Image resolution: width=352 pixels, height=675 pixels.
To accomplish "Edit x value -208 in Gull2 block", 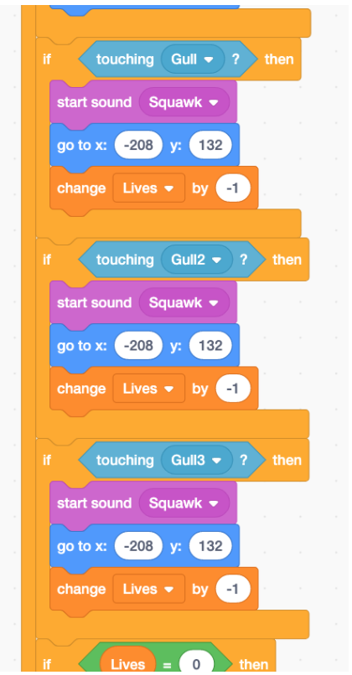I will (138, 346).
